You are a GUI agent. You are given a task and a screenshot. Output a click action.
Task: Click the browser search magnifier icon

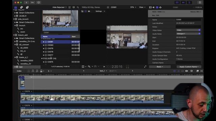coord(78,7)
